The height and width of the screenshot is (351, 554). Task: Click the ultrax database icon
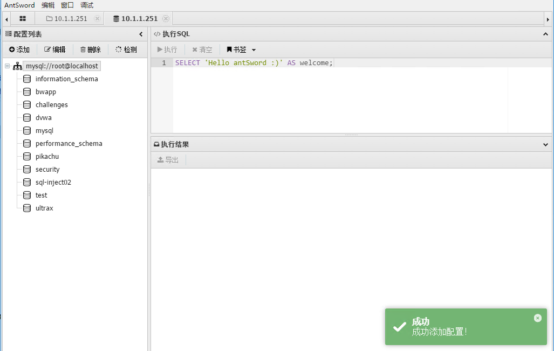point(27,208)
